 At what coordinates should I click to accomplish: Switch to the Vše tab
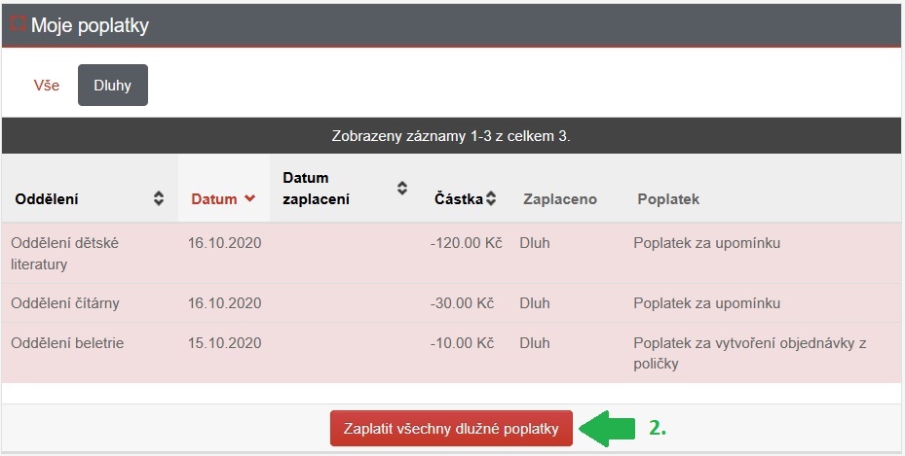pos(46,86)
